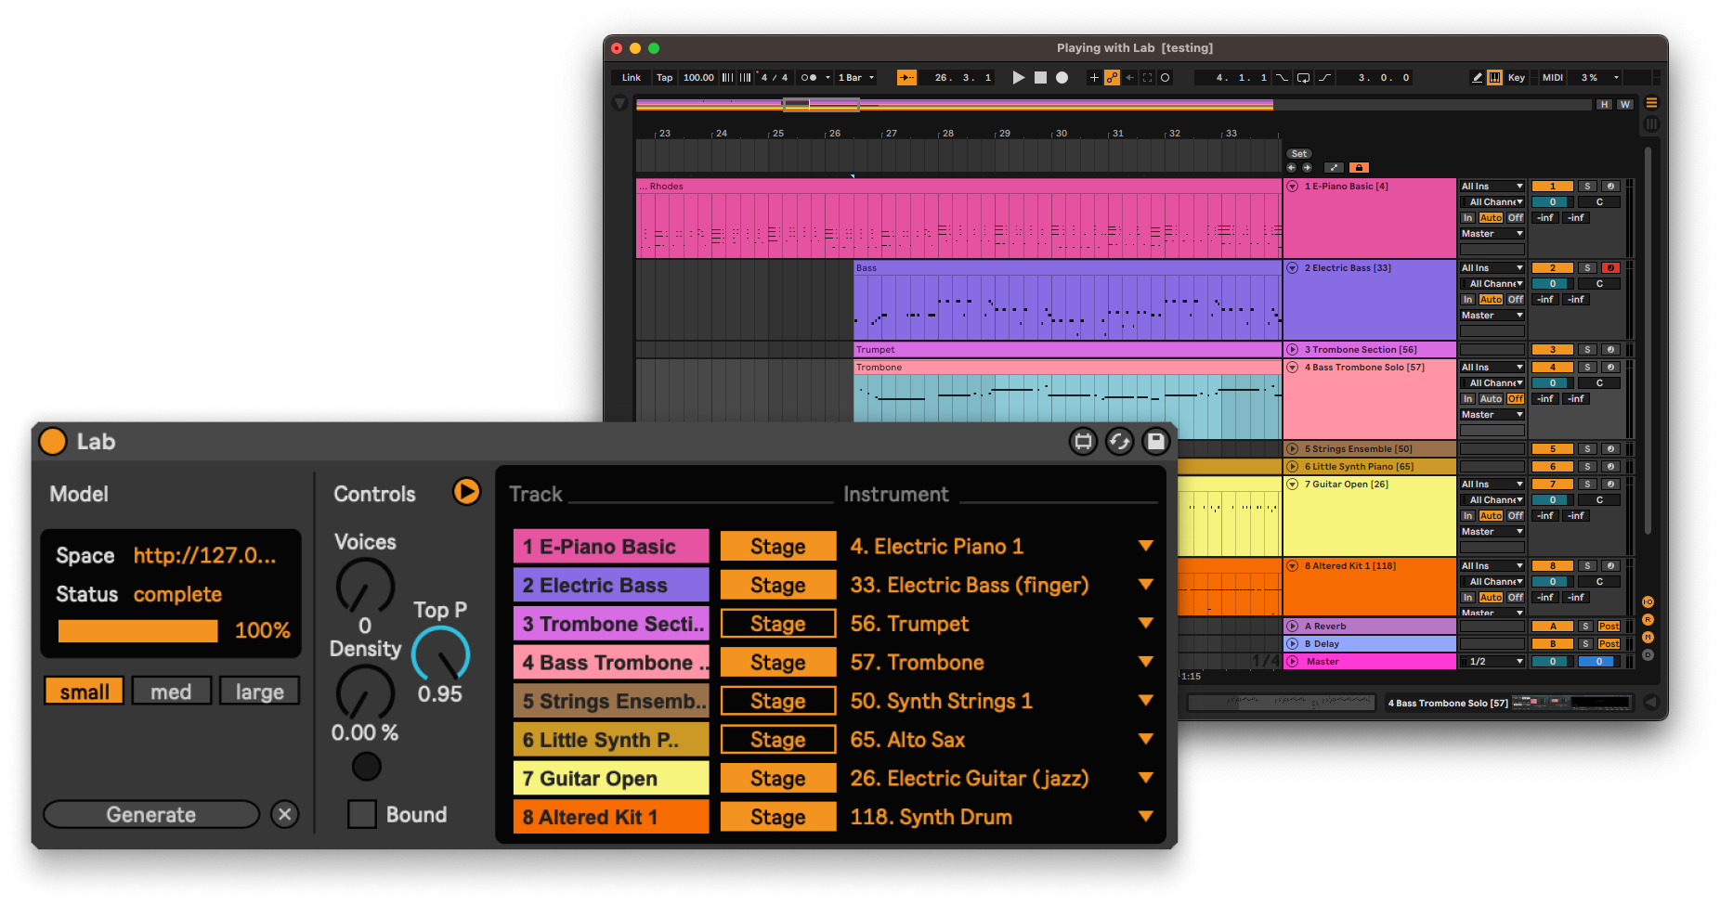
Task: Open Synth Drum instrument dropdown
Action: coord(1146,817)
